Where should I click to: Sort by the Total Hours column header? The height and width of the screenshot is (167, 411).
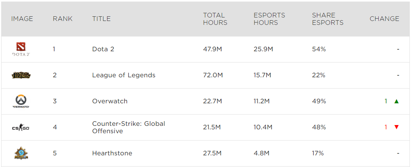(215, 19)
